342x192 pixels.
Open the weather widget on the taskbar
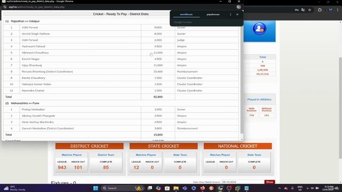coord(14,188)
